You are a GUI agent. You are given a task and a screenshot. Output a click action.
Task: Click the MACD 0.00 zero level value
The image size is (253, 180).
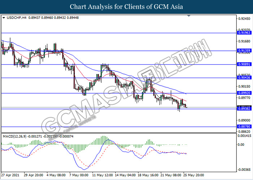pyautogui.click(x=242, y=145)
